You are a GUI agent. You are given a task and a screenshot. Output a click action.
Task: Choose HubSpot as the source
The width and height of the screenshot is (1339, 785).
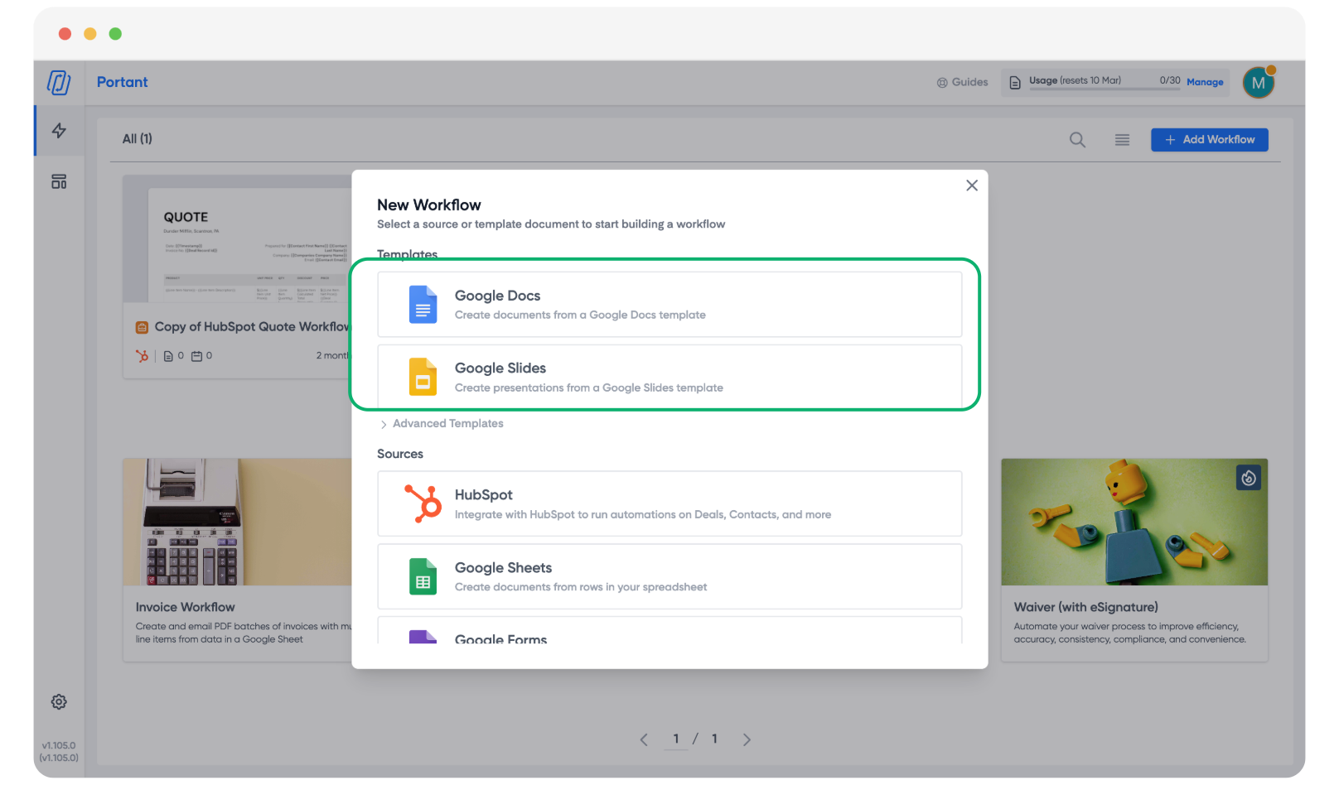[x=669, y=503]
